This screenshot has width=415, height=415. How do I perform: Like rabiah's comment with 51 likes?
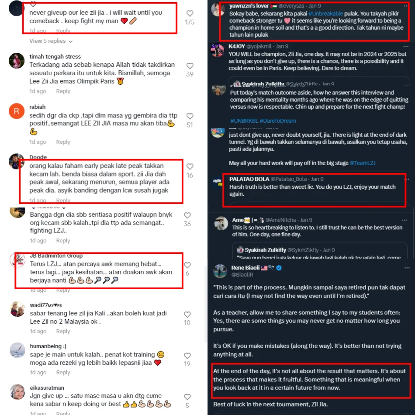190,116
